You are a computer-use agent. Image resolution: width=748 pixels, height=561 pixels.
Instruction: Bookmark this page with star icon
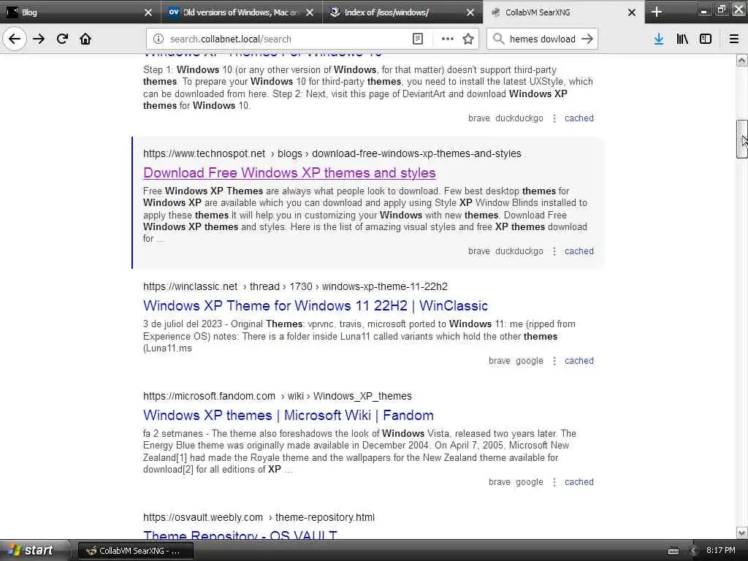468,39
